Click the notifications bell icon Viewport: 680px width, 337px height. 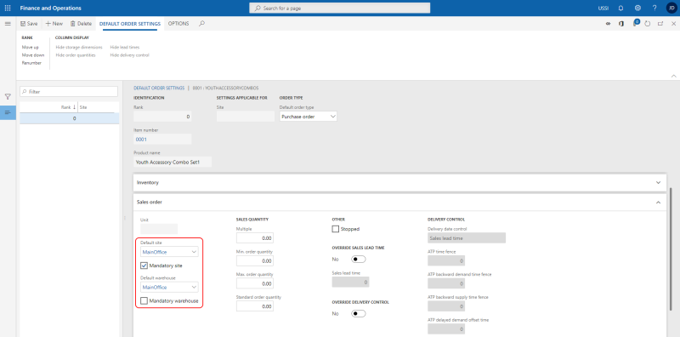620,8
